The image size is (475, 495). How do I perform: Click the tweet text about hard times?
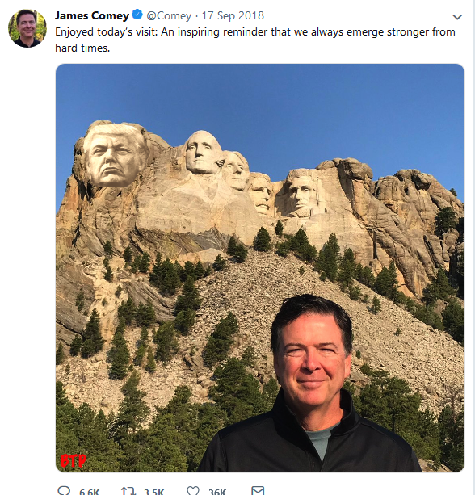tap(255, 40)
